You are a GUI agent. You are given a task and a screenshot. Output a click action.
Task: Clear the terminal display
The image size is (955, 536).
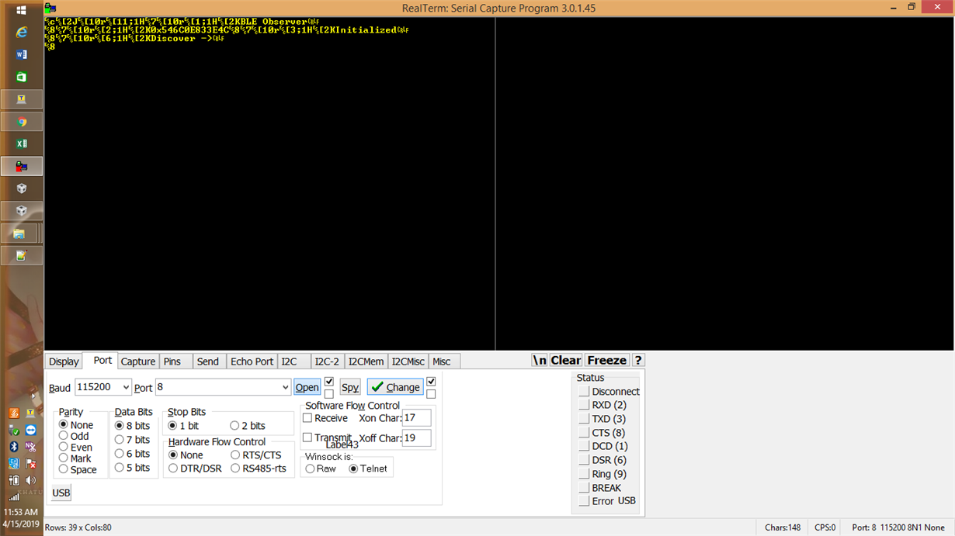(566, 360)
